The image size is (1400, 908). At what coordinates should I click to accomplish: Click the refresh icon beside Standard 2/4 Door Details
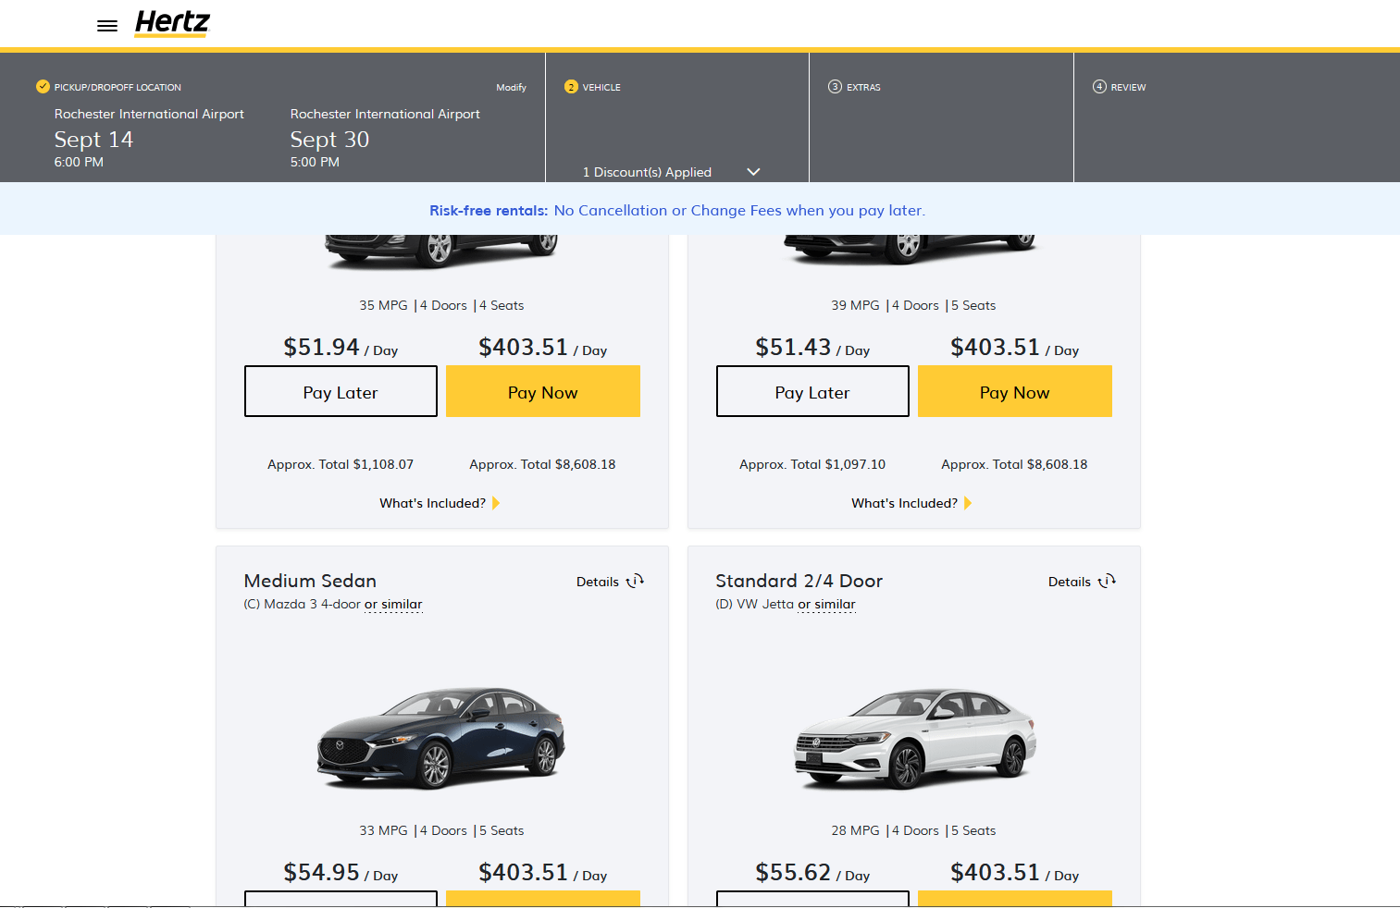1108,581
